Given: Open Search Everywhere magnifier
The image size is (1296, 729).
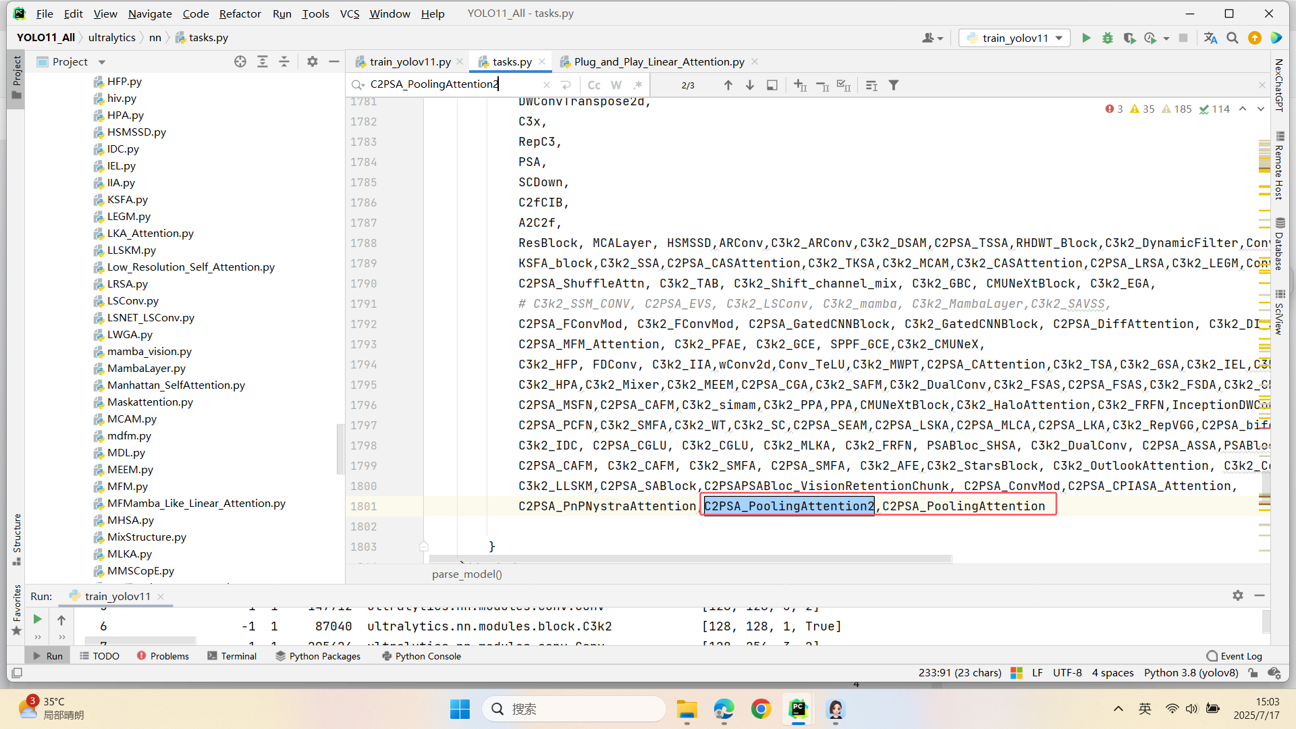Looking at the screenshot, I should 1233,38.
